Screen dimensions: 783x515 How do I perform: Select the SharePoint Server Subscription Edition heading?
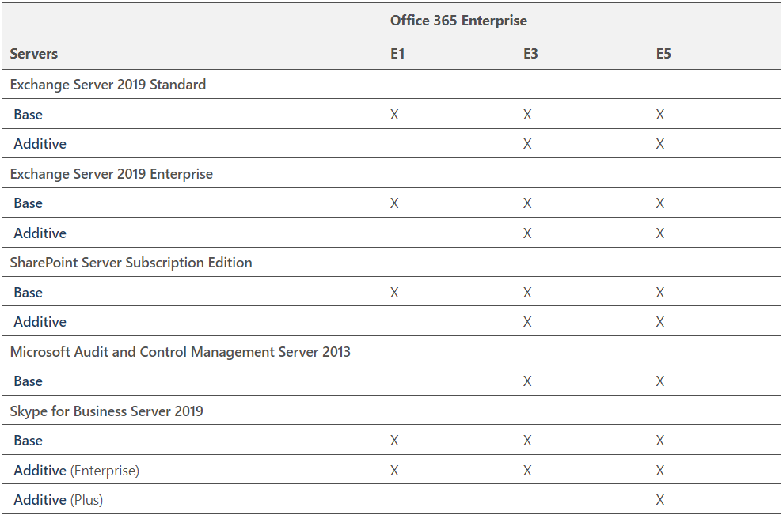pos(131,263)
